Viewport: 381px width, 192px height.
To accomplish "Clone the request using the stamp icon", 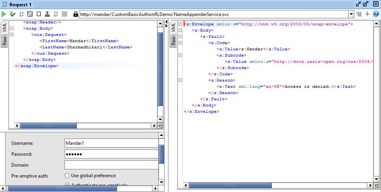I will (47, 14).
